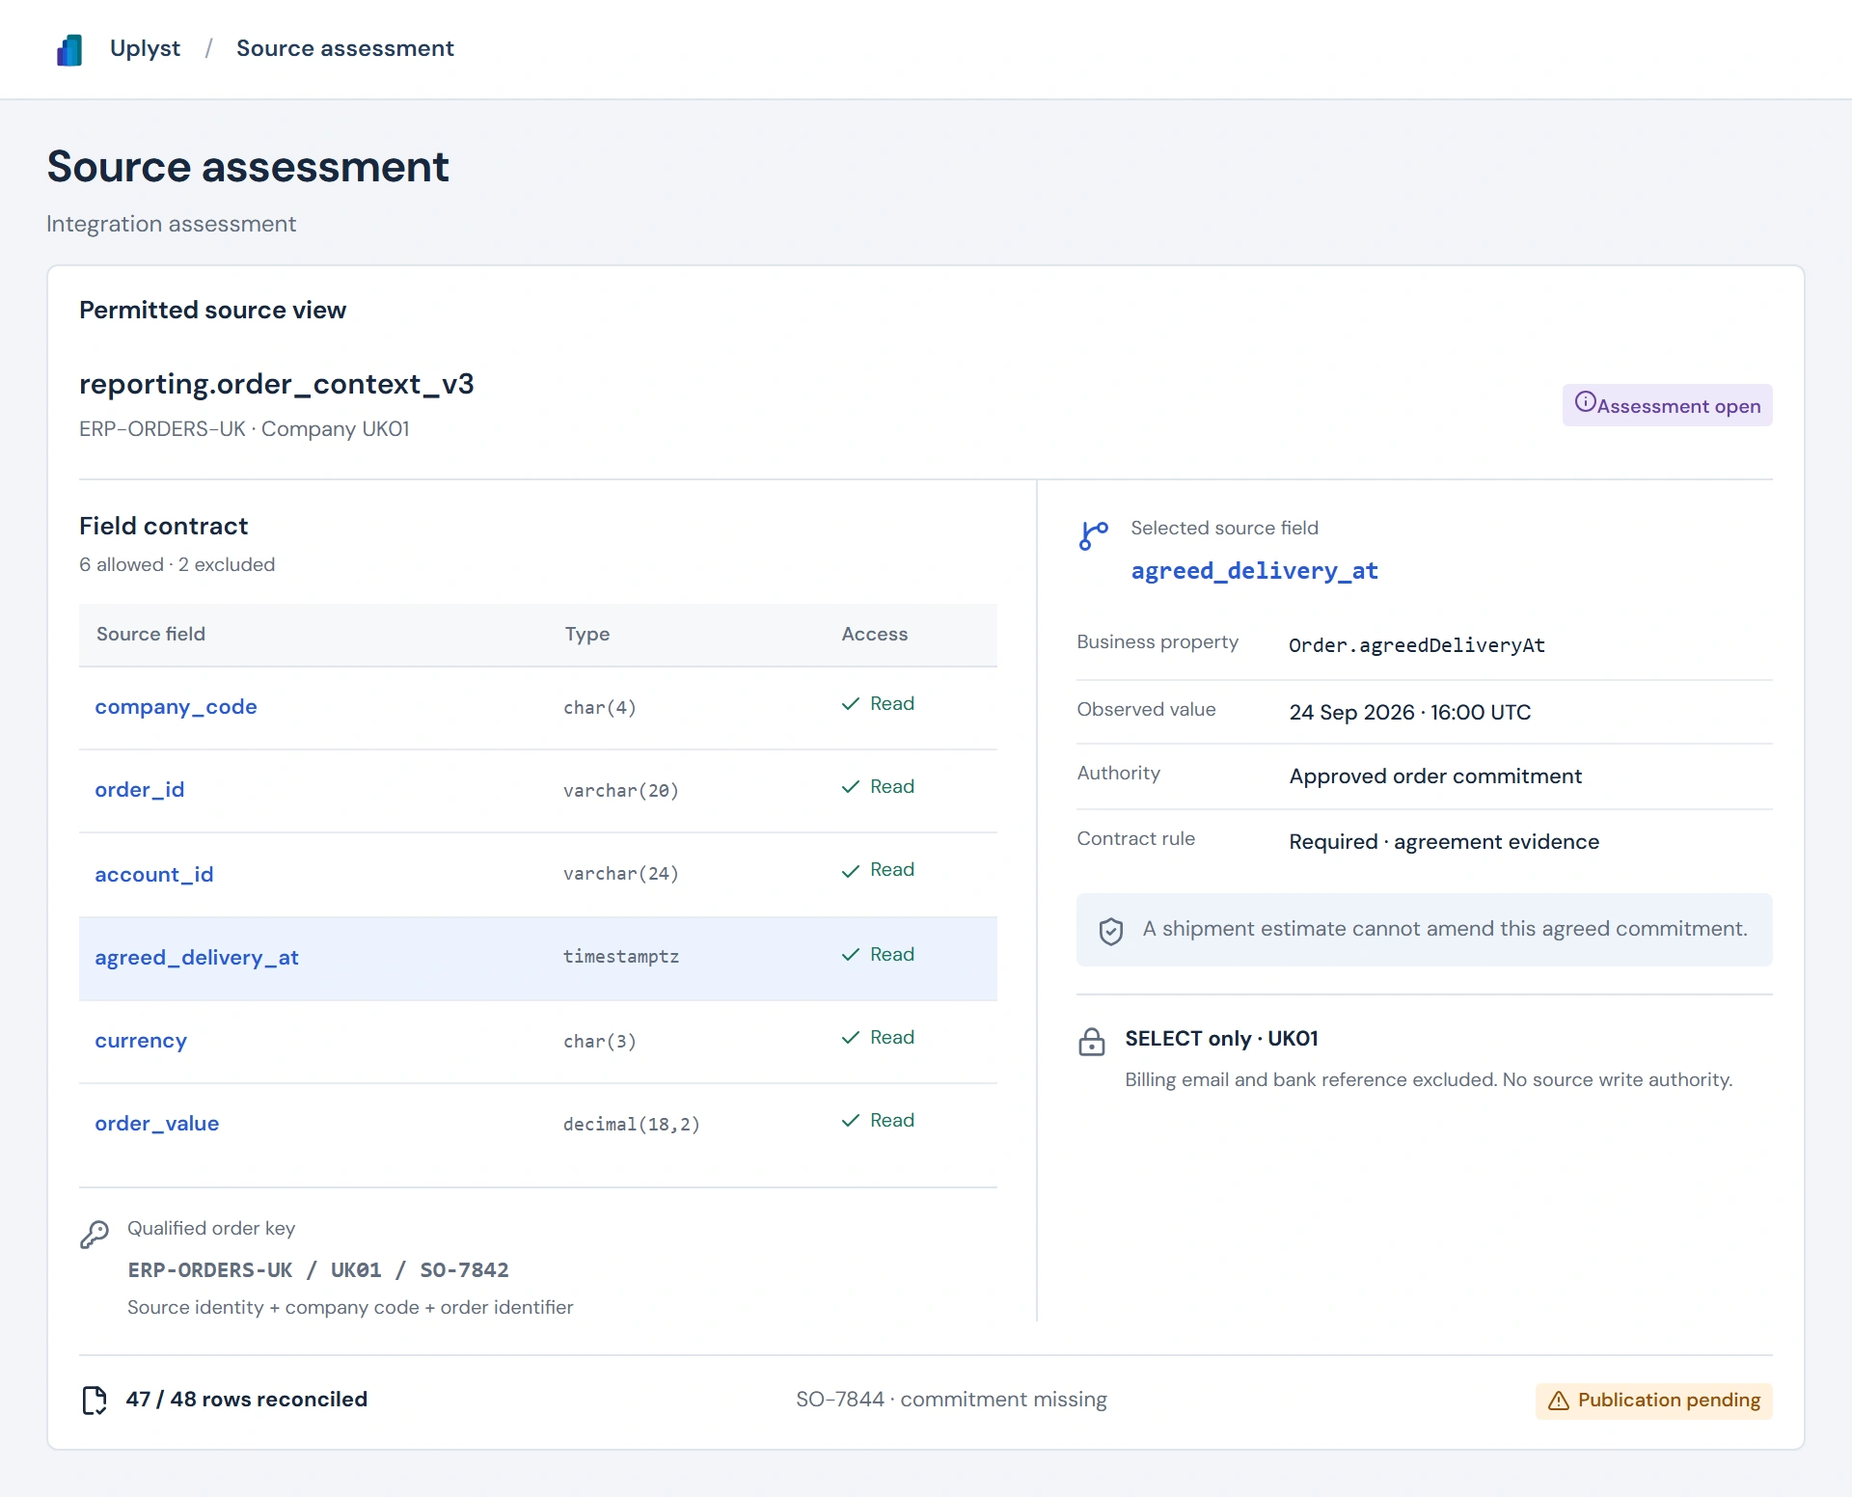Click the Assessment open status badge
The height and width of the screenshot is (1497, 1852).
(x=1667, y=405)
